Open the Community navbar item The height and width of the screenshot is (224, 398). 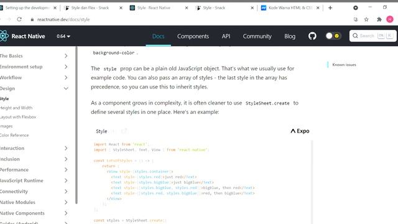(x=257, y=36)
